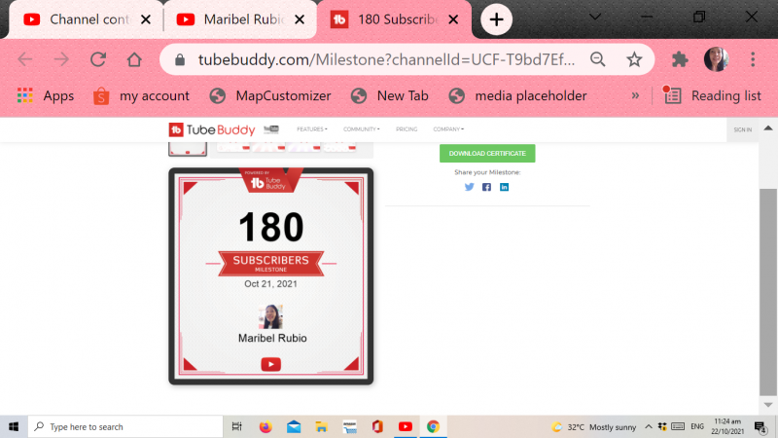The width and height of the screenshot is (778, 438).
Task: Click the Oct 21, 2021 date text
Action: (x=270, y=284)
